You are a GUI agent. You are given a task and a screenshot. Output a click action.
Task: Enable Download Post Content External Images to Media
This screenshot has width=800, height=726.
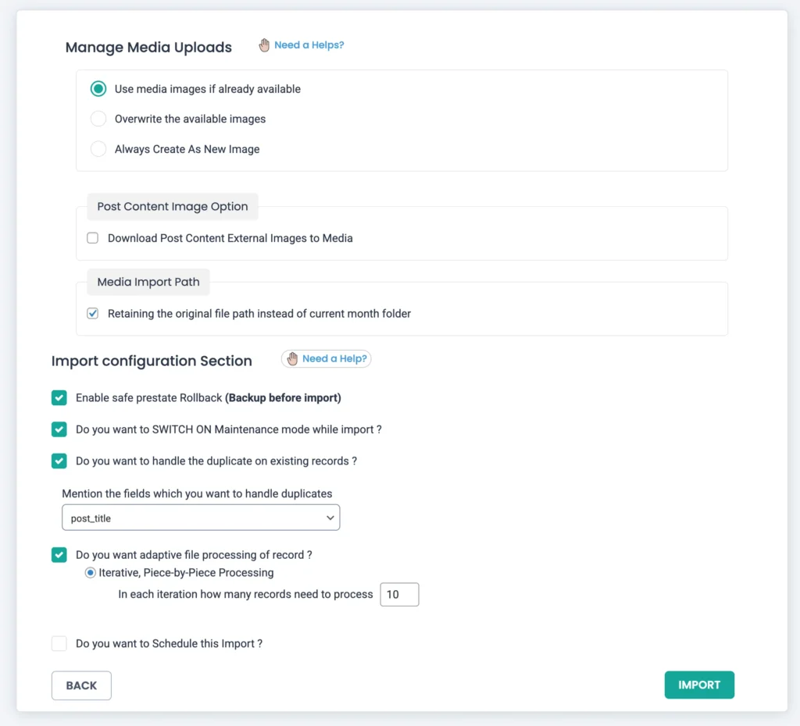(92, 238)
